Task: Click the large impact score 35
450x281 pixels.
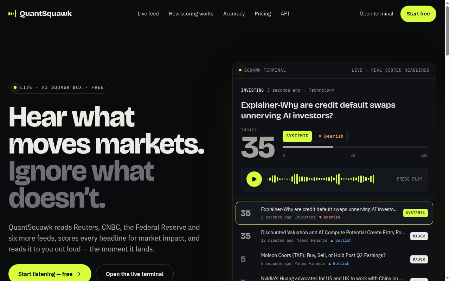Action: point(258,148)
